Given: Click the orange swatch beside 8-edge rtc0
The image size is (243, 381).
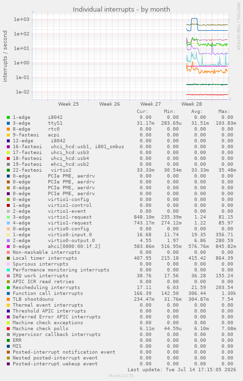Looking at the screenshot, I should [8, 129].
